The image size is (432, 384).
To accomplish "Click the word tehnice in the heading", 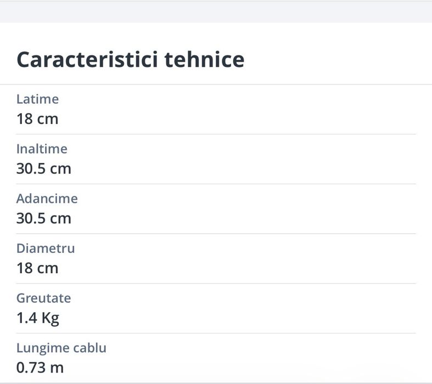I will (204, 59).
